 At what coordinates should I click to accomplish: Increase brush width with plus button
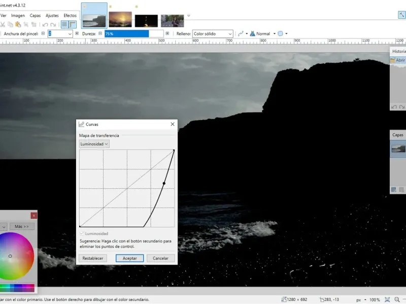tap(77, 33)
